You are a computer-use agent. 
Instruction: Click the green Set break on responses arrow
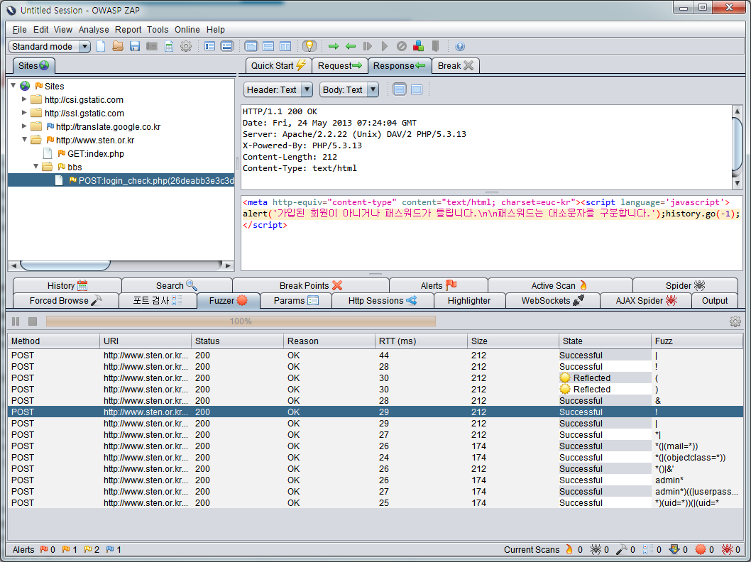351,46
